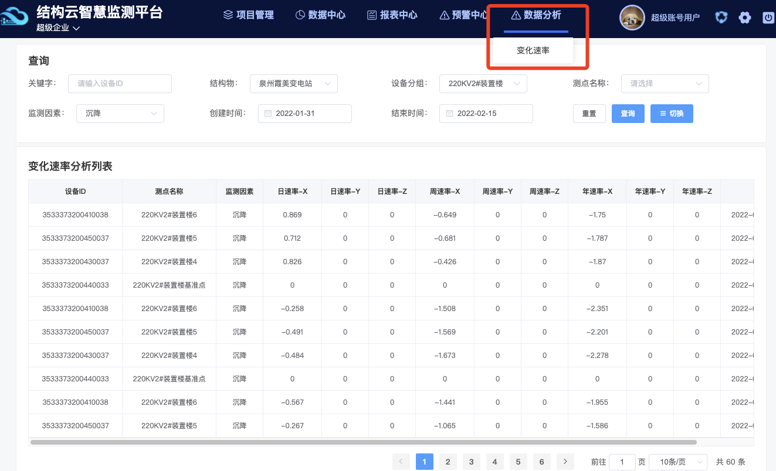This screenshot has height=471, width=776.
Task: Expand the 超级企业 organization switcher
Action: click(x=58, y=28)
